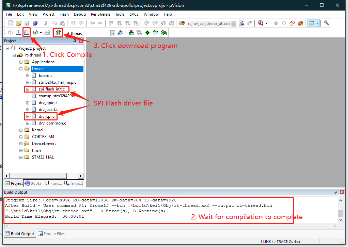Collapse the Drivers folder node
Viewport: 348px width, 247px height.
(x=21, y=69)
